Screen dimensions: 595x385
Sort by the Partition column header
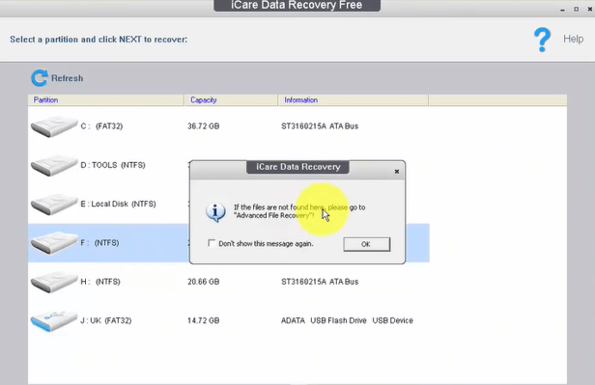point(106,100)
